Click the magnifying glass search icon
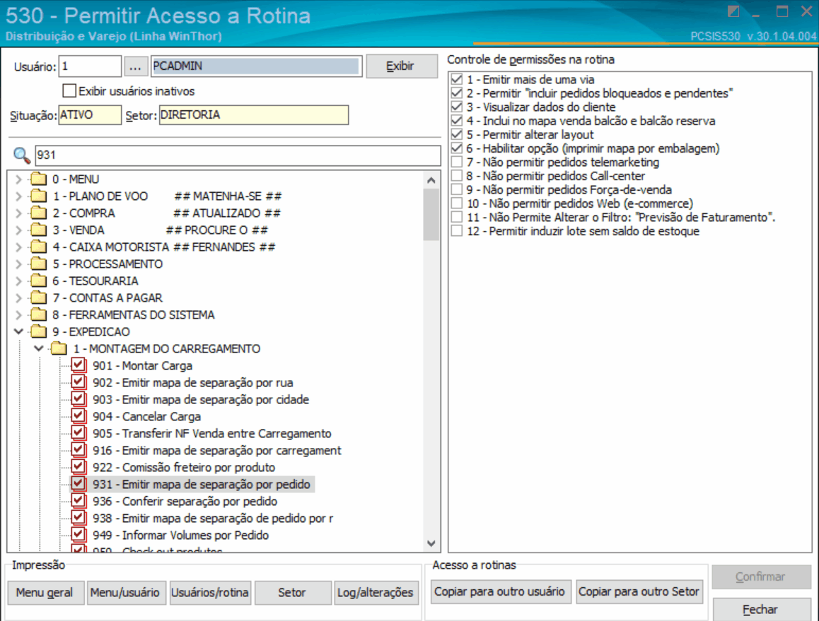Viewport: 819px width, 621px height. 21,155
